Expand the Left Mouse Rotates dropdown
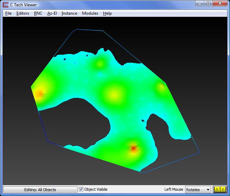 [198, 190]
